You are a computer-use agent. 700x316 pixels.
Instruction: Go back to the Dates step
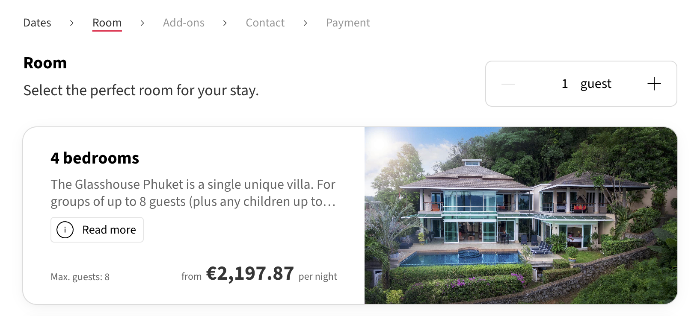click(x=37, y=23)
